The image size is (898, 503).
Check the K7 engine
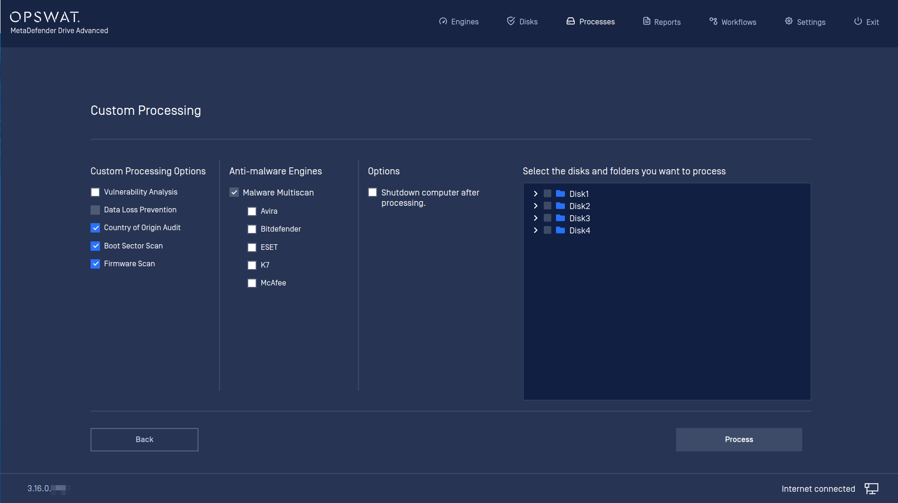pyautogui.click(x=252, y=265)
